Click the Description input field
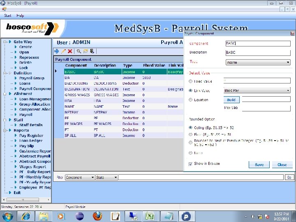 tap(258, 53)
